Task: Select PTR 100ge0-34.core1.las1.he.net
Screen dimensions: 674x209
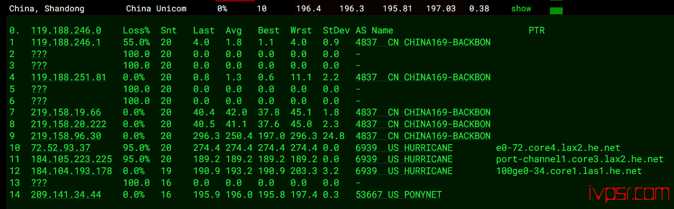Action: point(568,171)
